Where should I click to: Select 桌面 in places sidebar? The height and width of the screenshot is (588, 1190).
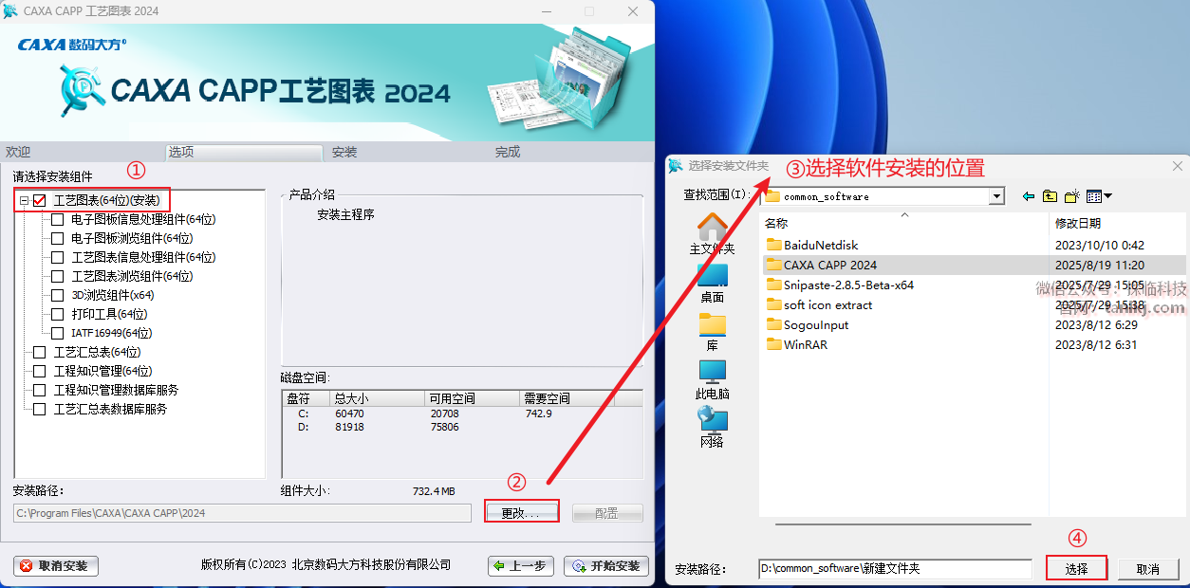click(x=712, y=284)
